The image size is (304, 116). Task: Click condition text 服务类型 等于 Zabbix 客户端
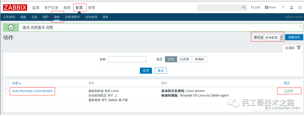108,100
